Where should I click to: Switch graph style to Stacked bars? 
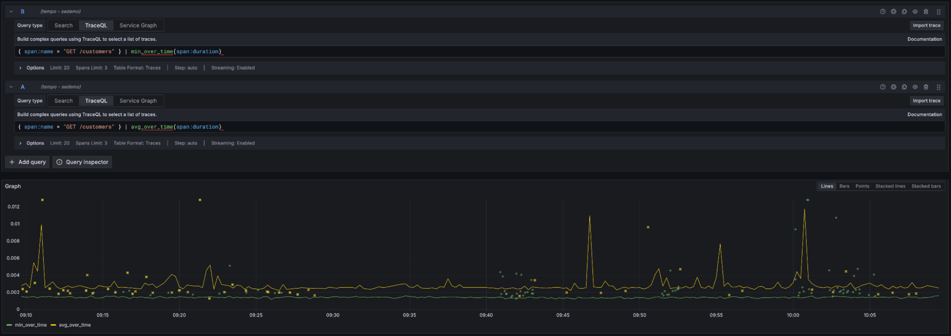[926, 186]
